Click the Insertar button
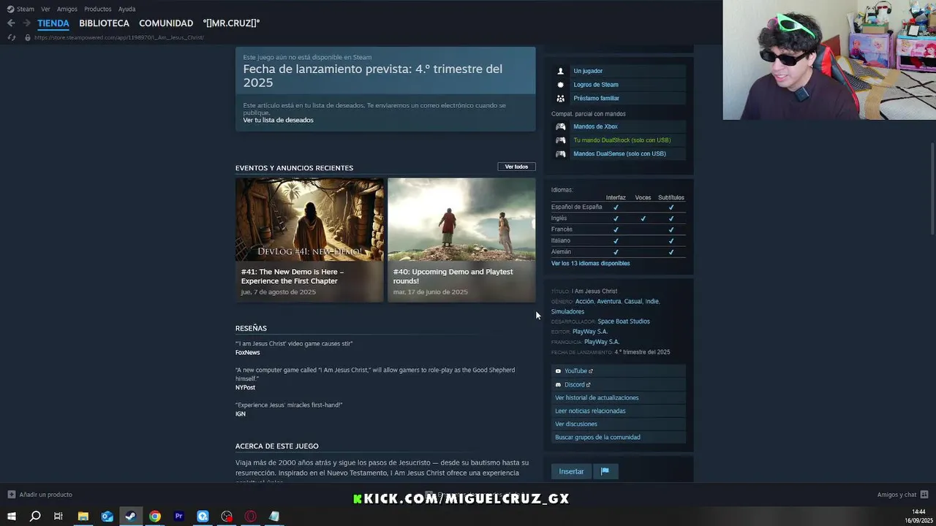The height and width of the screenshot is (526, 936). pyautogui.click(x=571, y=471)
